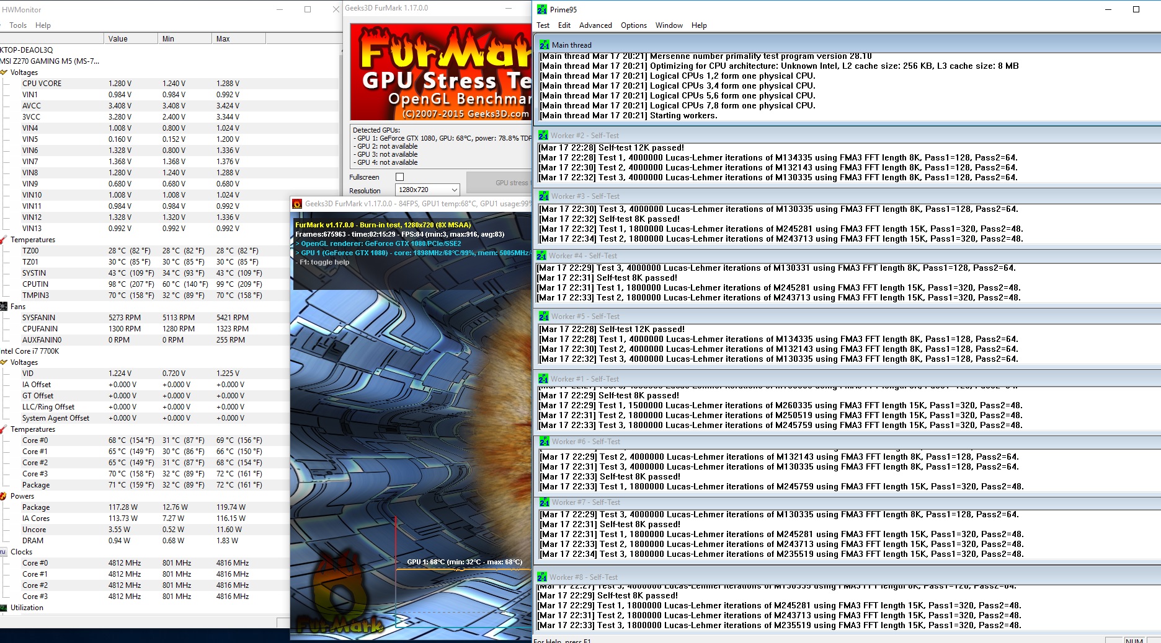Collapse the Temperatures node under MSI Z270

[x=32, y=240]
